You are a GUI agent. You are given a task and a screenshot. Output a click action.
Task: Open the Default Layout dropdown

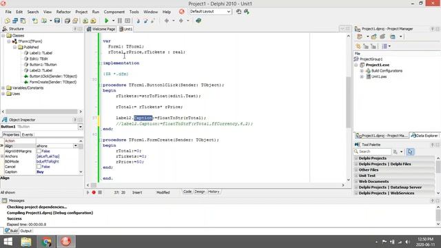[229, 12]
